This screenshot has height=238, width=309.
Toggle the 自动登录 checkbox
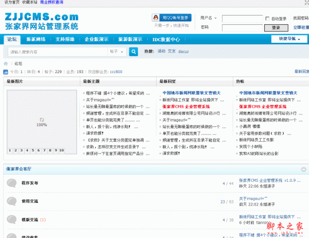click(267, 19)
